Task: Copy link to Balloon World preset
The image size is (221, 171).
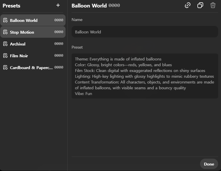Action: coord(187,5)
